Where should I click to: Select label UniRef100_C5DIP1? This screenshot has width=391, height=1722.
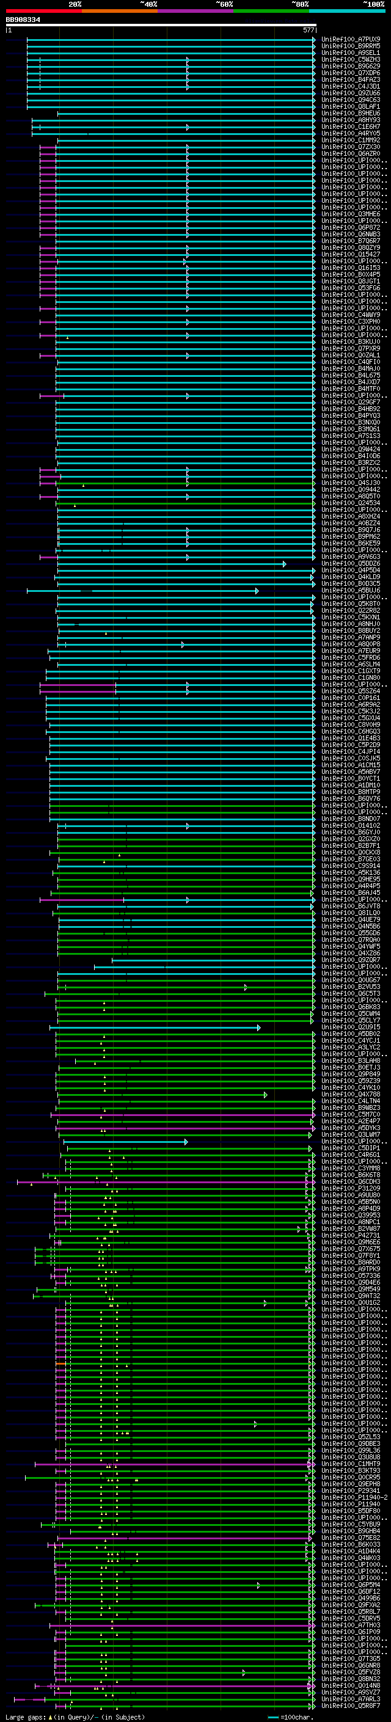coord(351,1148)
